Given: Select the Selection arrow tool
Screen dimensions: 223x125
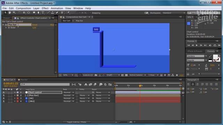Looking at the screenshot, I should tap(5, 12).
